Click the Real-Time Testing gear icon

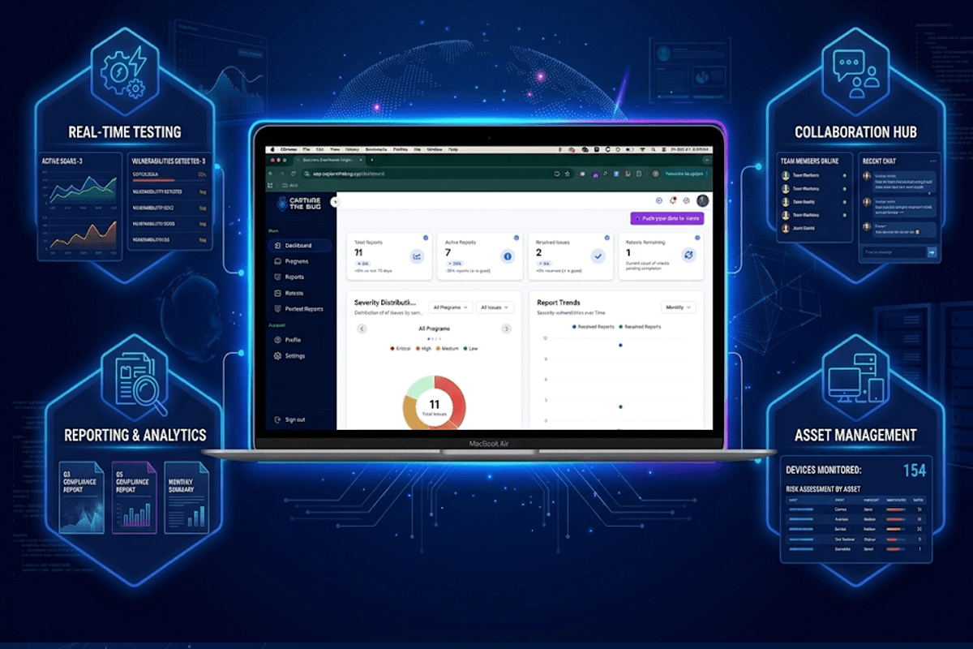[124, 75]
